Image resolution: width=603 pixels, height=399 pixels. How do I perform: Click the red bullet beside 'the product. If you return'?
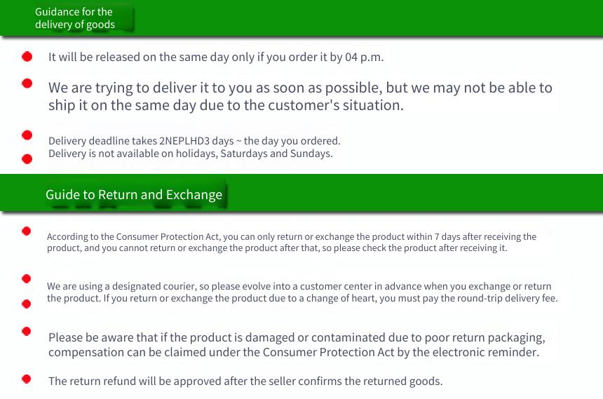pyautogui.click(x=27, y=304)
